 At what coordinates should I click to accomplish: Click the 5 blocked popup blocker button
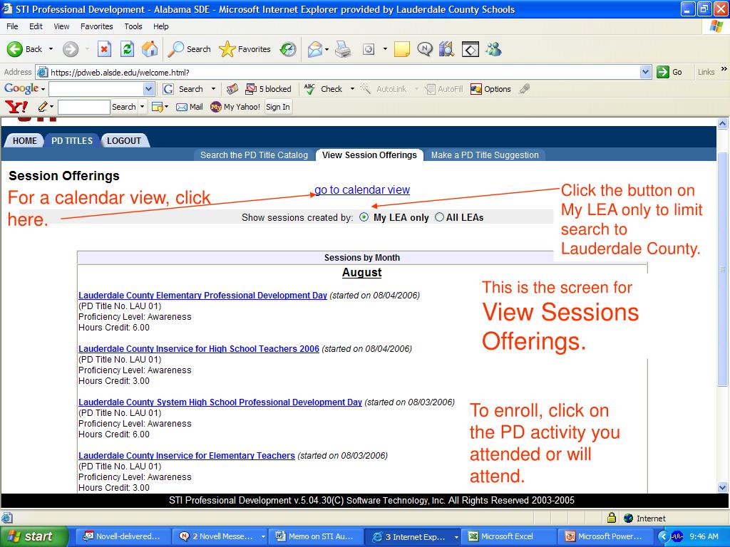click(268, 89)
